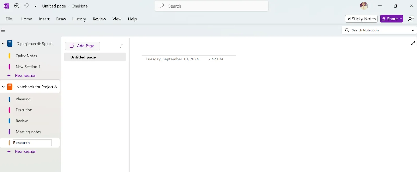Image resolution: width=417 pixels, height=172 pixels.
Task: Expand the Search Notebooks scope dropdown
Action: click(413, 30)
